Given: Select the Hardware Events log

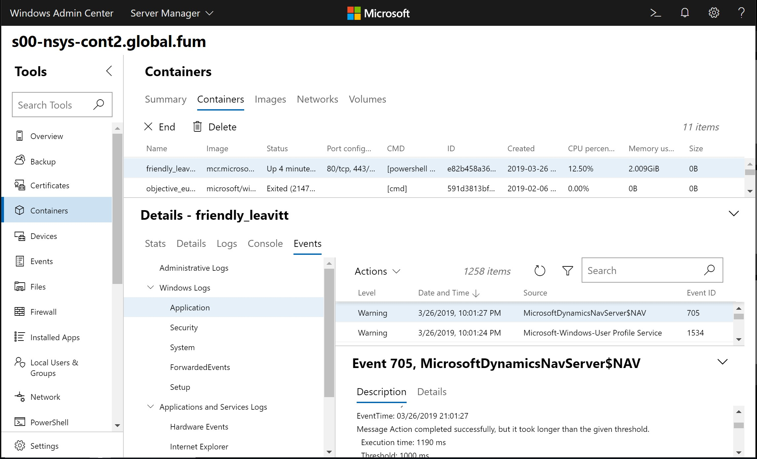Looking at the screenshot, I should point(199,427).
